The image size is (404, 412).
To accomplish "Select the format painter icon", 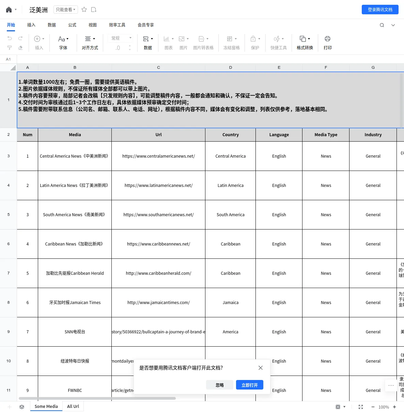I will (10, 48).
